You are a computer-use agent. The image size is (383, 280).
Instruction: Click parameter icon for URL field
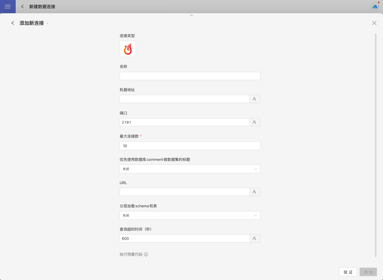pos(255,192)
